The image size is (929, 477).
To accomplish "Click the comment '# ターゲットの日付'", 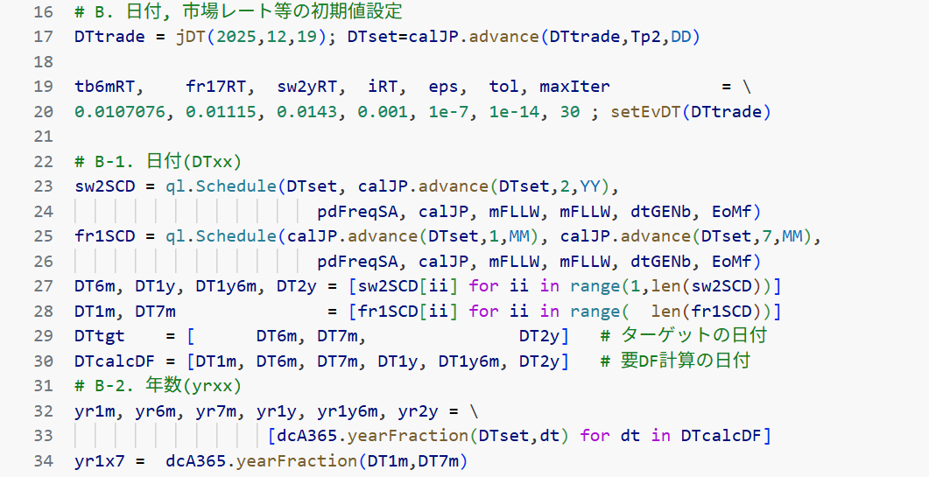I will tap(684, 335).
